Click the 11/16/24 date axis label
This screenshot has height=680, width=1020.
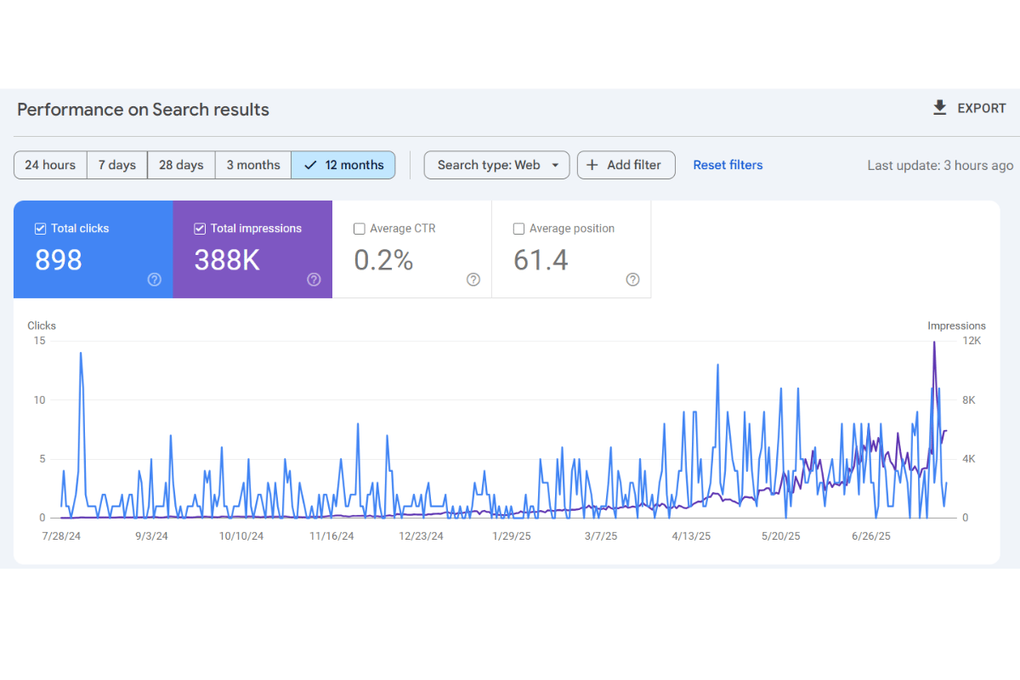click(x=331, y=536)
